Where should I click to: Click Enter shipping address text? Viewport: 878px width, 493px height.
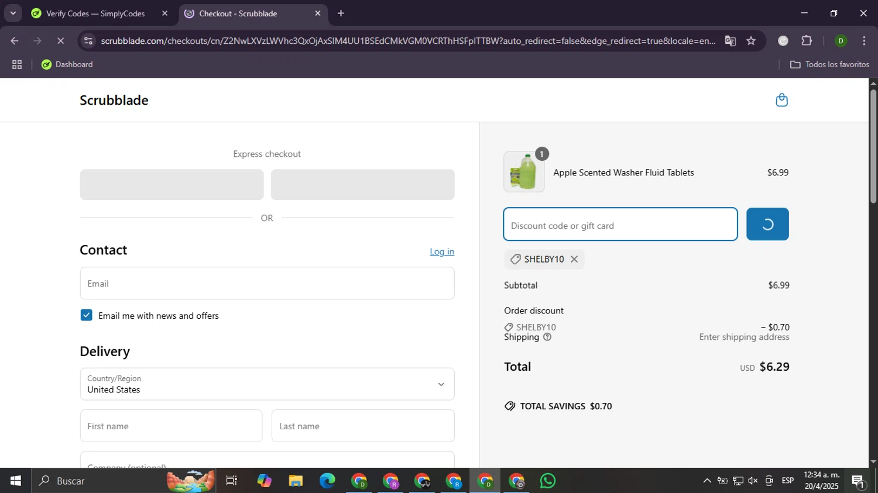point(744,337)
